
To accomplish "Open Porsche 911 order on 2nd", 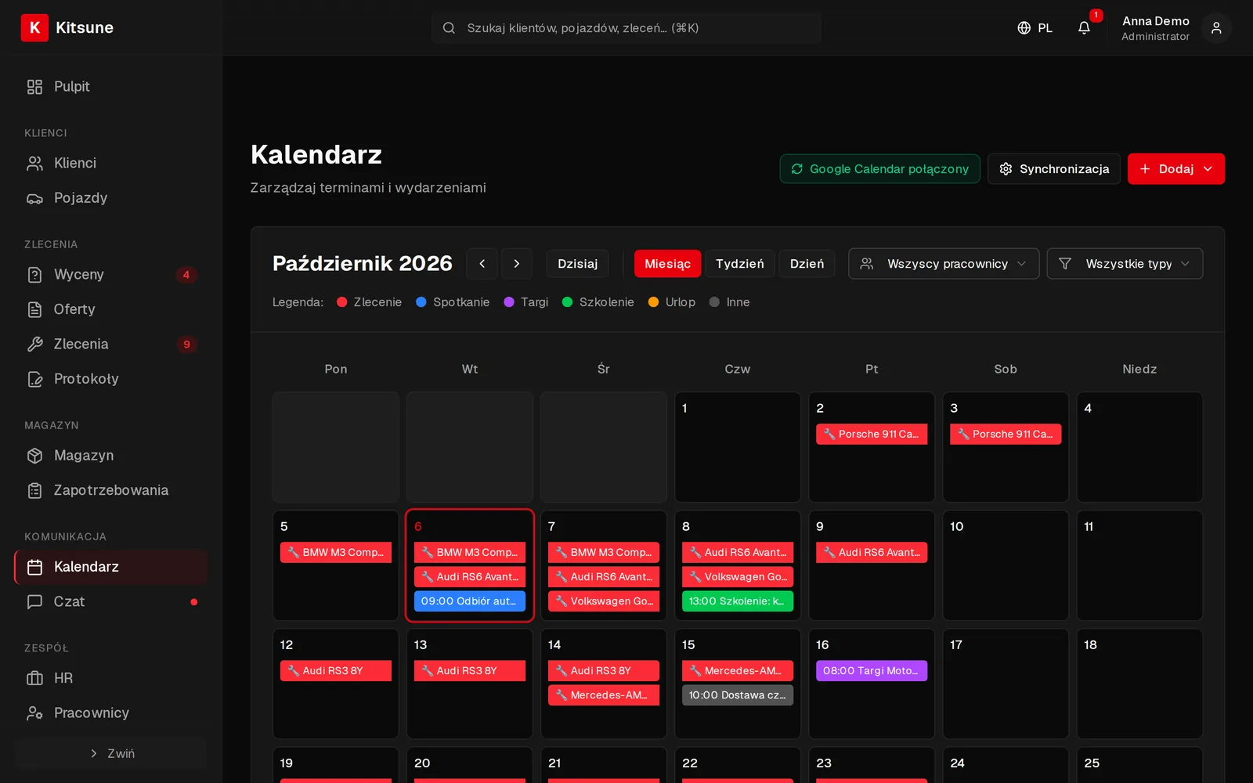I will [x=872, y=435].
